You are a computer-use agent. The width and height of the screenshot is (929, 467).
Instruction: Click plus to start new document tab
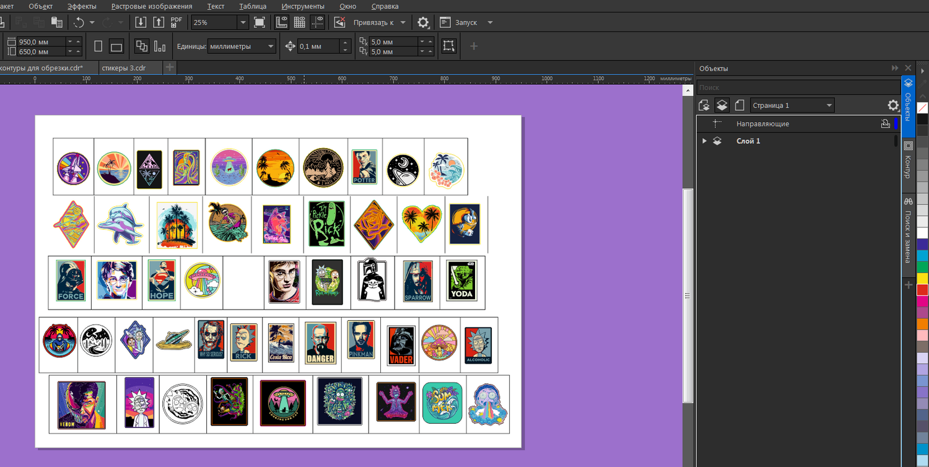pyautogui.click(x=170, y=68)
